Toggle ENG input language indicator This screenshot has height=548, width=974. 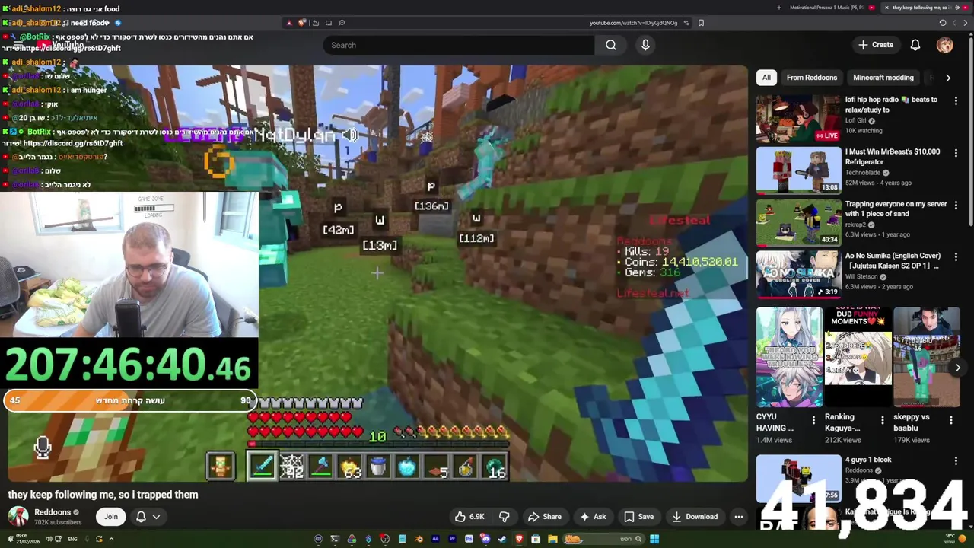(x=72, y=539)
